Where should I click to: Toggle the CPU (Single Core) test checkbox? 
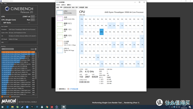click(x=36, y=20)
